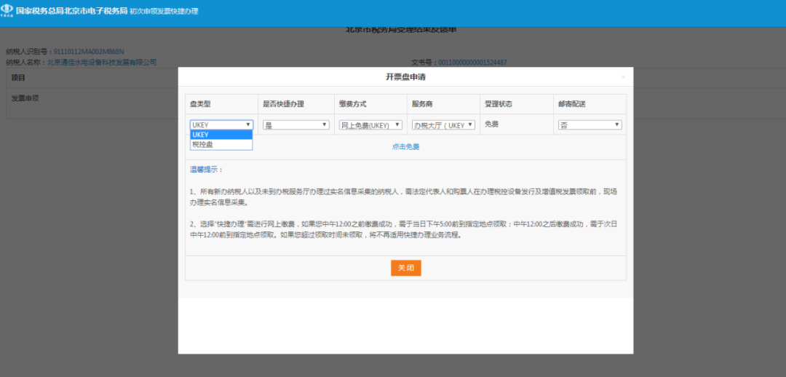786x377 pixels.
Task: Click the tax bureau logo icon
Action: click(7, 12)
